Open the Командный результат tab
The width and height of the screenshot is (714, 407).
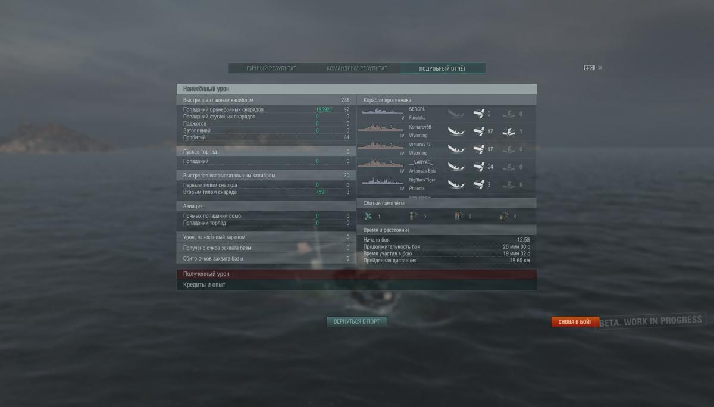tap(357, 68)
